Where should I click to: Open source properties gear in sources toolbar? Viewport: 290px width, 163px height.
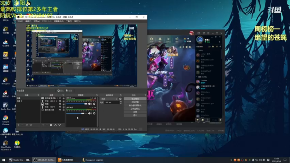pyautogui.click(x=51, y=125)
